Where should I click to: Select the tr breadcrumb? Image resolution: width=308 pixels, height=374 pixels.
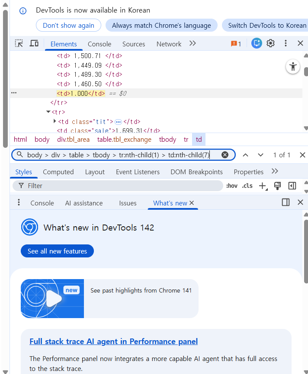coord(186,140)
